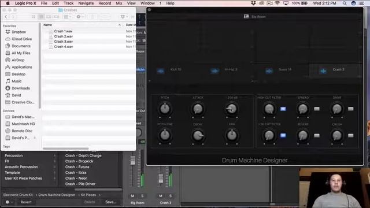Switch Finder to cover flow view
This screenshot has width=370, height=208.
coord(56,17)
